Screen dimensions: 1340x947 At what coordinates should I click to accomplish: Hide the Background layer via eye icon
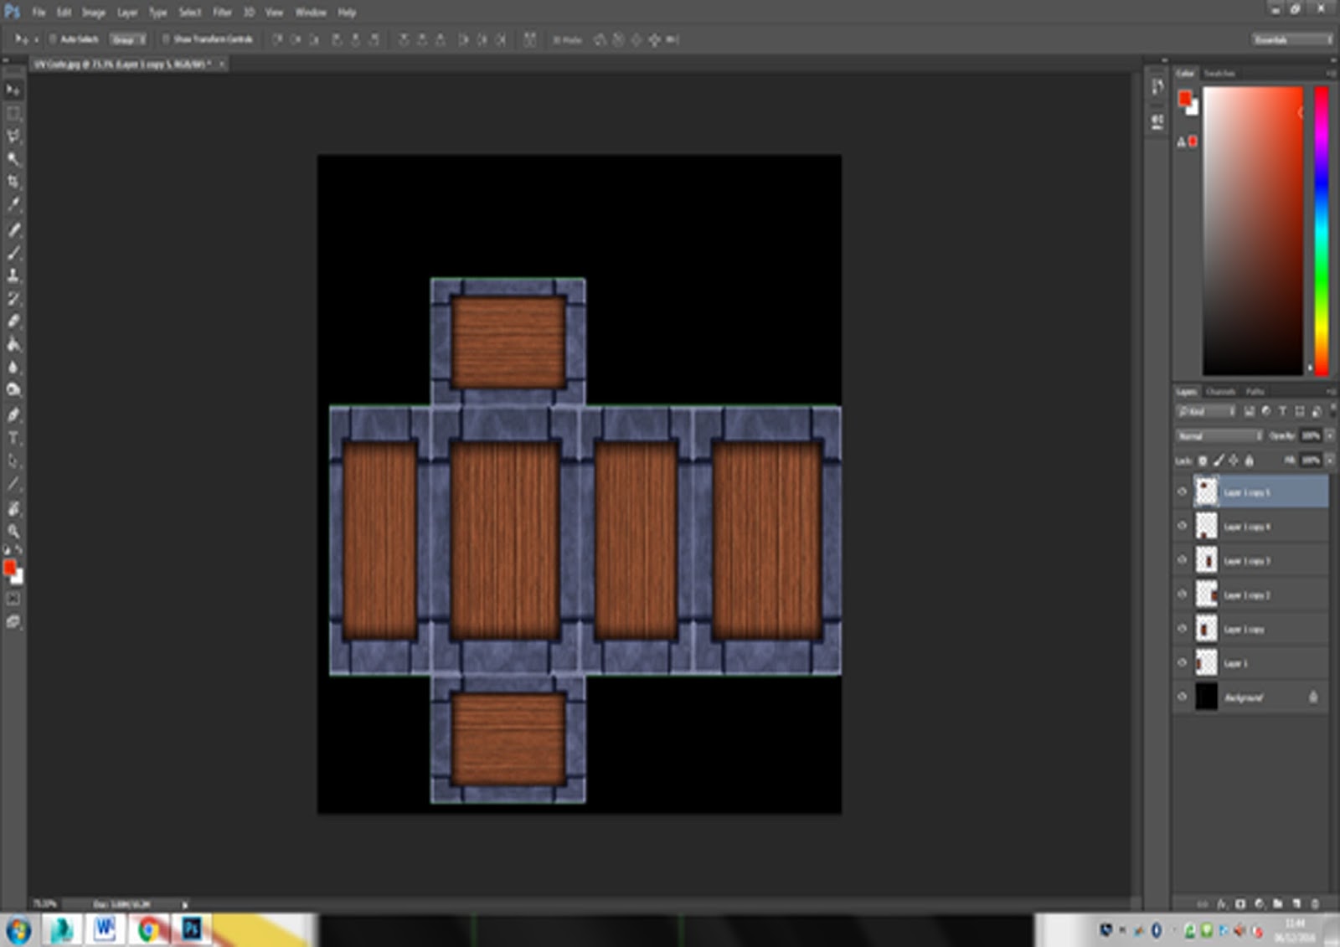tap(1183, 697)
